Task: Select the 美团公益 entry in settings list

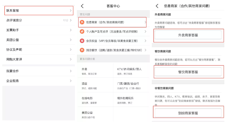Action: point(38,40)
